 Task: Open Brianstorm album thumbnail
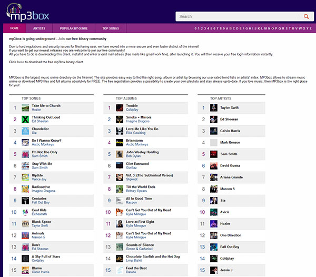120,143
